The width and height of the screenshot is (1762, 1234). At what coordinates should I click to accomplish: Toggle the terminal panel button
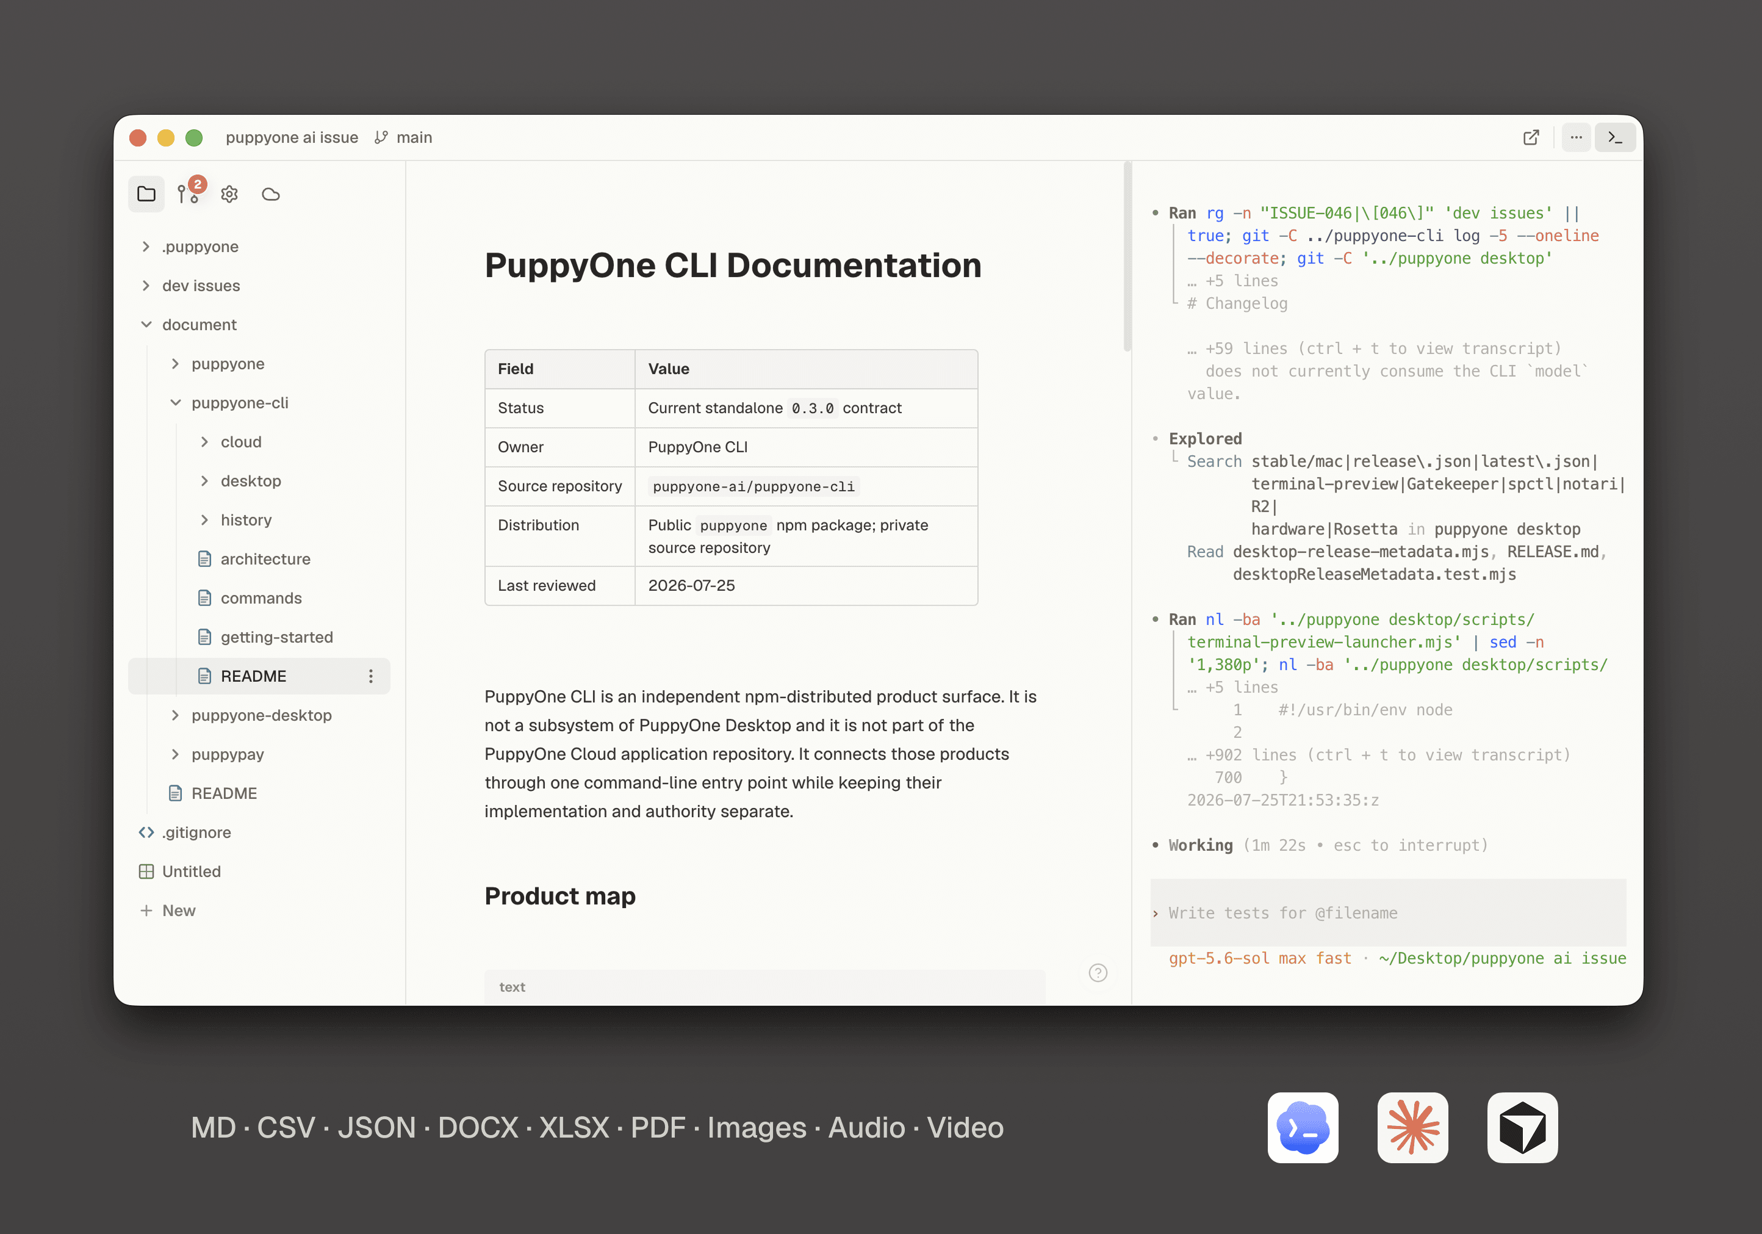(1614, 137)
